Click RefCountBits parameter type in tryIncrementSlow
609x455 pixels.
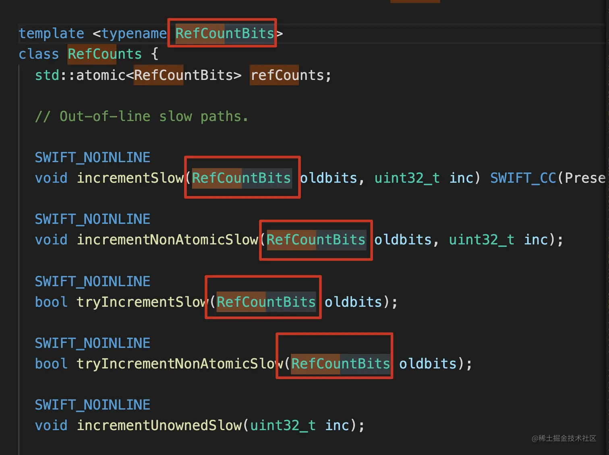pos(266,302)
